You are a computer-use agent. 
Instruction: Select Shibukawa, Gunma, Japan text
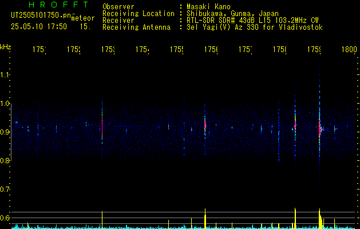tap(232, 14)
